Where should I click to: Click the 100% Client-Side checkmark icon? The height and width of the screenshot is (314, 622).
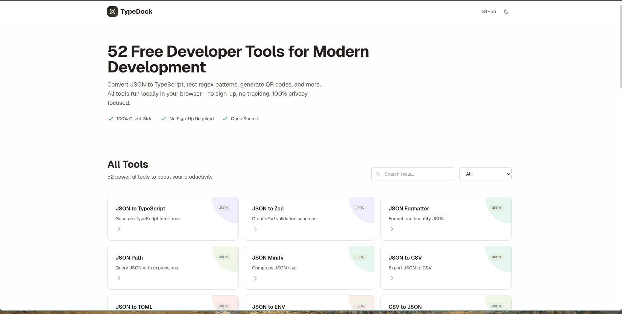click(x=111, y=119)
